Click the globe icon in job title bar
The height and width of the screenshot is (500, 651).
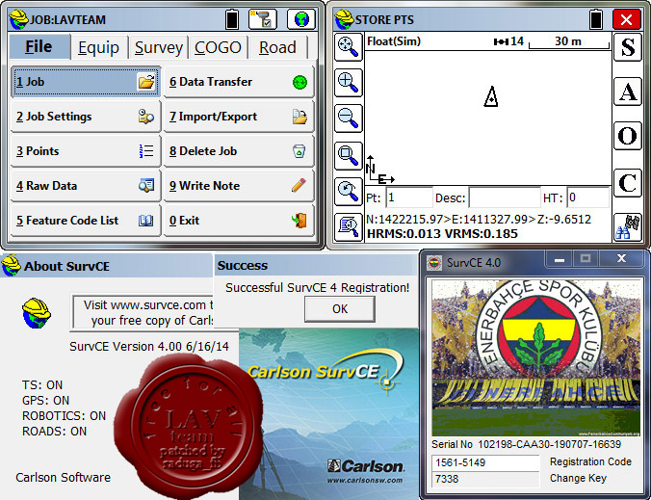(x=301, y=19)
